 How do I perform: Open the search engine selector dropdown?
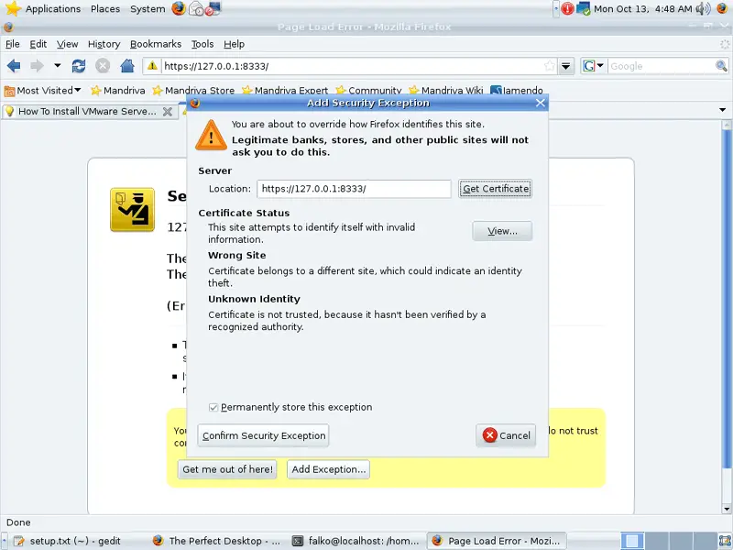pos(594,66)
